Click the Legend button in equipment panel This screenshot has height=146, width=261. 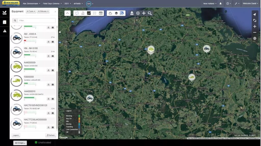[x=16, y=135]
